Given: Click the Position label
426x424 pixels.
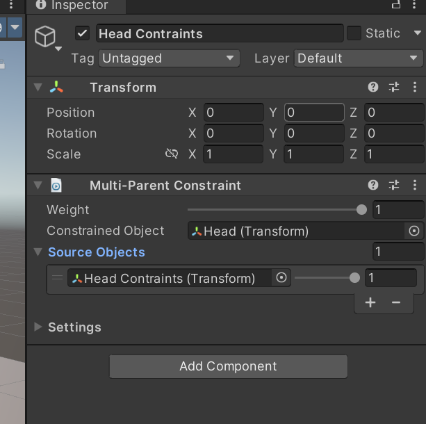Looking at the screenshot, I should pos(71,112).
